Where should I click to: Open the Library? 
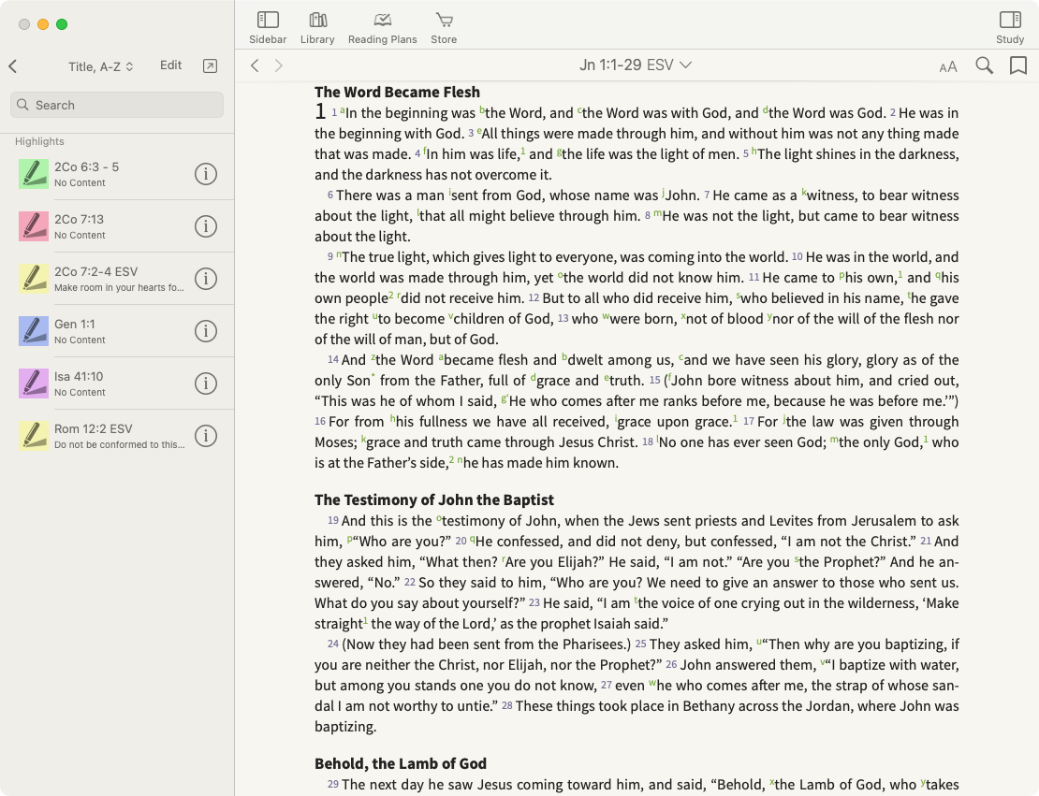click(x=317, y=27)
